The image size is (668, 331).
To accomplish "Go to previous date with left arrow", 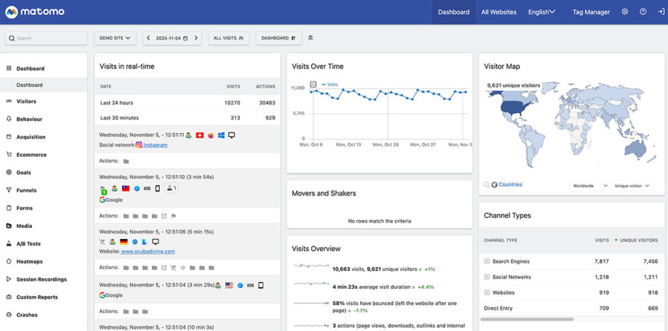I will pos(148,38).
